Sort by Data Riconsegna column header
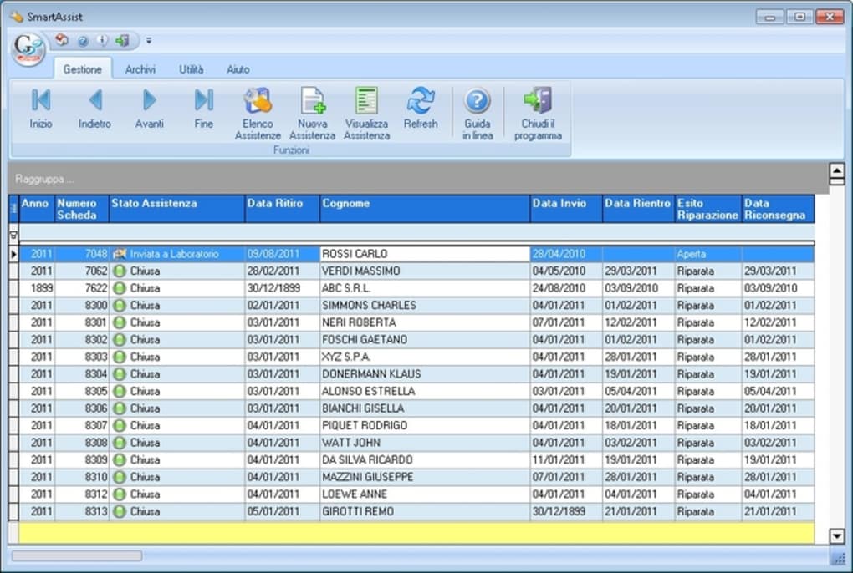 (x=779, y=209)
